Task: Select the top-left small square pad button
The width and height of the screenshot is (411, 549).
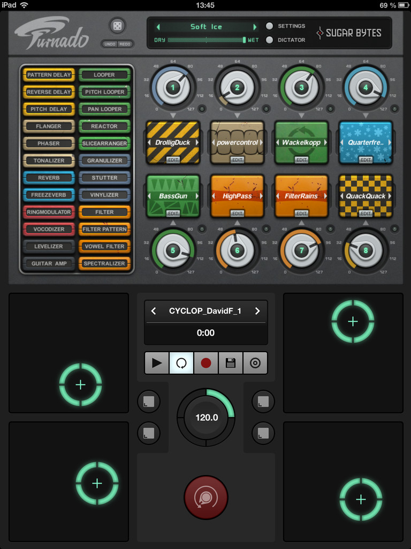Action: tap(149, 402)
